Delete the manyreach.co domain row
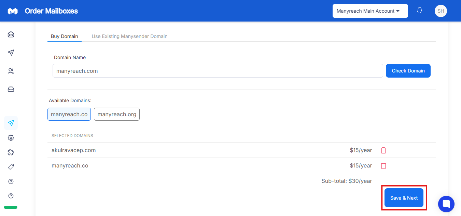The image size is (461, 216). pyautogui.click(x=383, y=166)
